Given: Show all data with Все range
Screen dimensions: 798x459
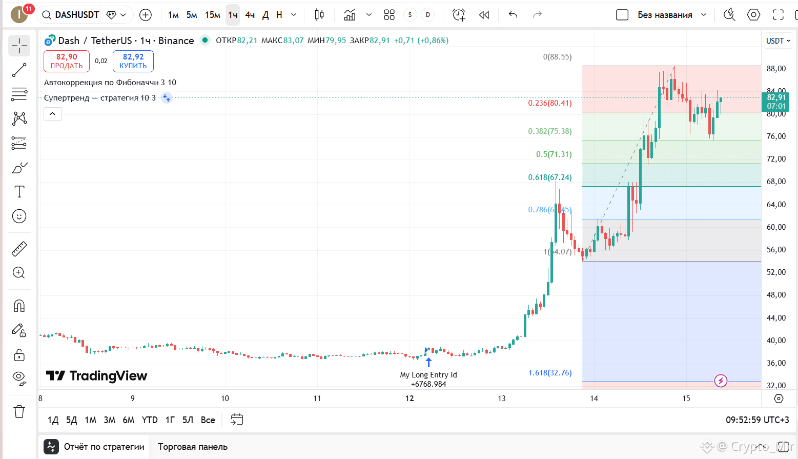Looking at the screenshot, I should (x=208, y=420).
